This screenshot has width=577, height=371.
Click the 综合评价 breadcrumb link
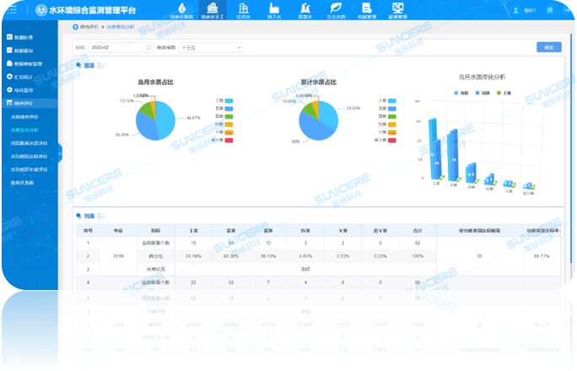[x=86, y=28]
